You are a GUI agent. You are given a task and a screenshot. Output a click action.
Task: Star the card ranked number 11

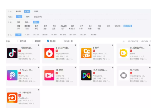[150, 45]
